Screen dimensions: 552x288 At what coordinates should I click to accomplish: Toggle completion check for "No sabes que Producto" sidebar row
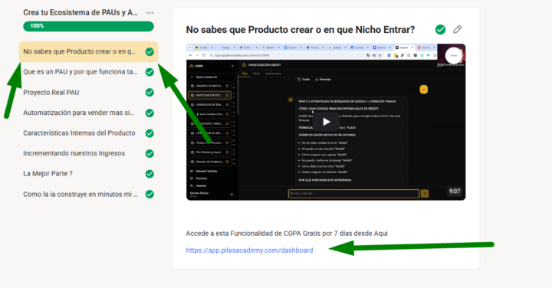149,51
